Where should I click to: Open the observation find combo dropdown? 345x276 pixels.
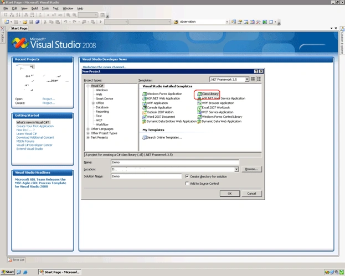pyautogui.click(x=227, y=22)
